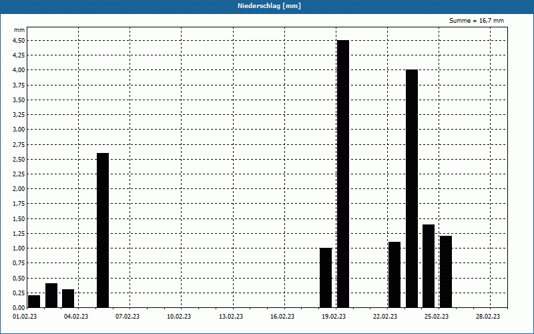Click the mm unit label above y-axis

click(19, 30)
